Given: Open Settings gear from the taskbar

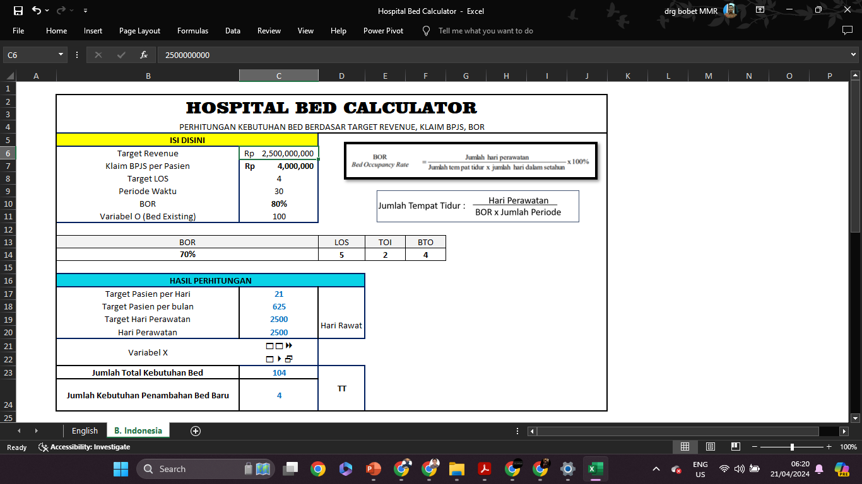Looking at the screenshot, I should click(568, 469).
